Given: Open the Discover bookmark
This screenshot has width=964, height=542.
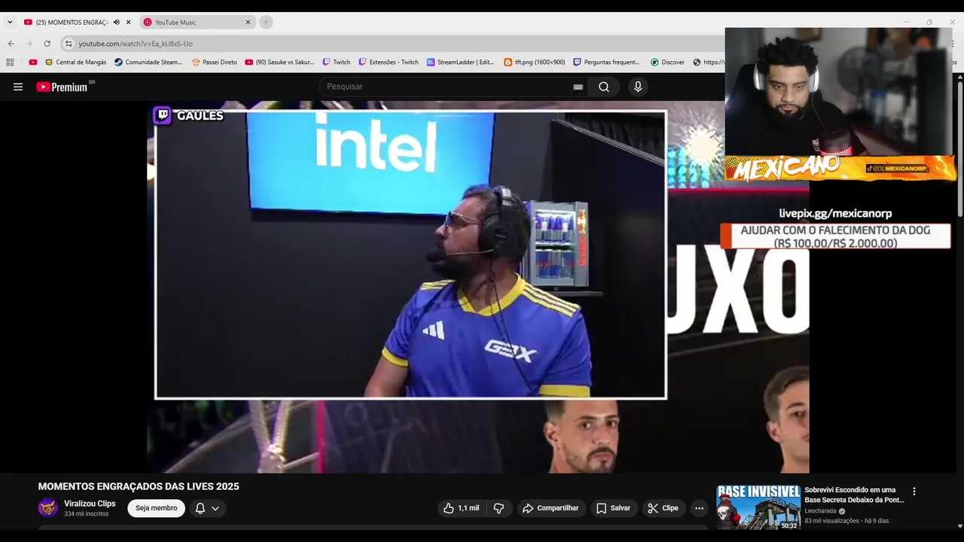Looking at the screenshot, I should [668, 62].
